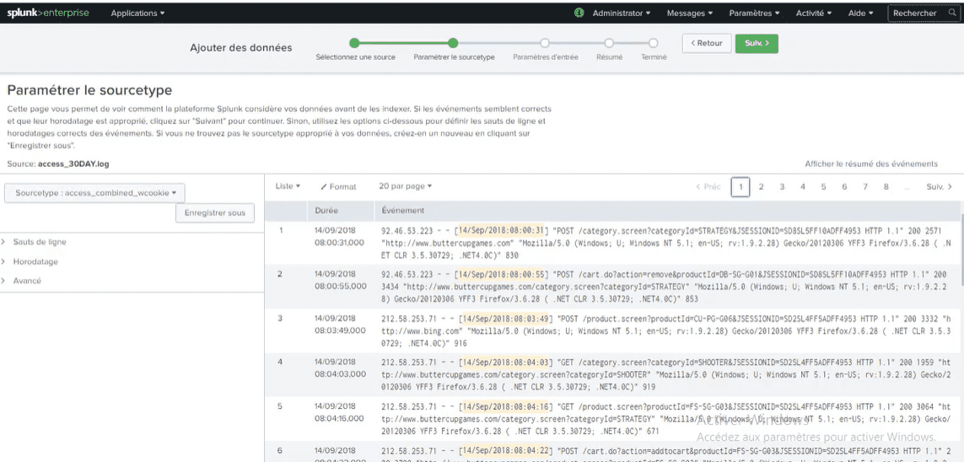Go to results page 2

tap(761, 187)
